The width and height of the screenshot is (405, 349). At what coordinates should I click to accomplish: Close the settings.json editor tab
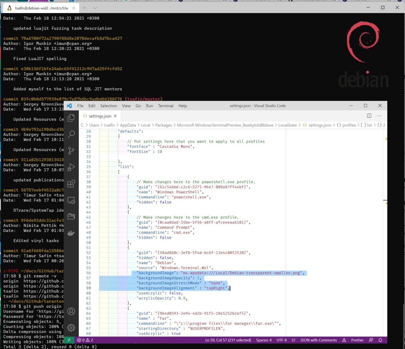click(115, 116)
